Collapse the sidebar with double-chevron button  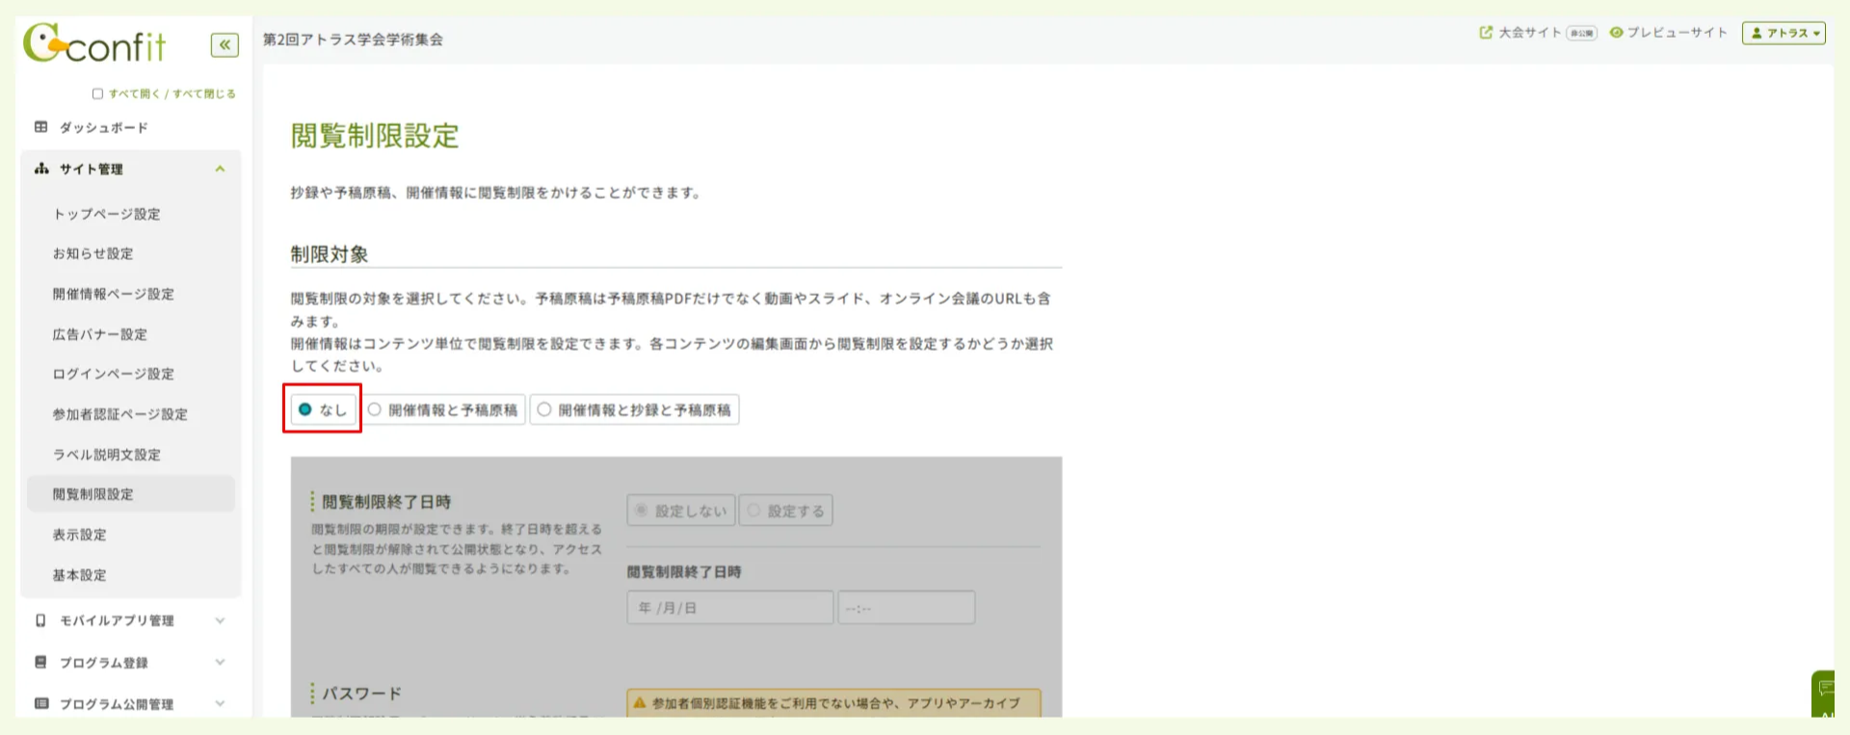click(x=225, y=44)
